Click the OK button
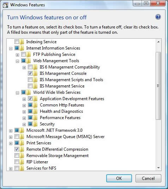 119,178
